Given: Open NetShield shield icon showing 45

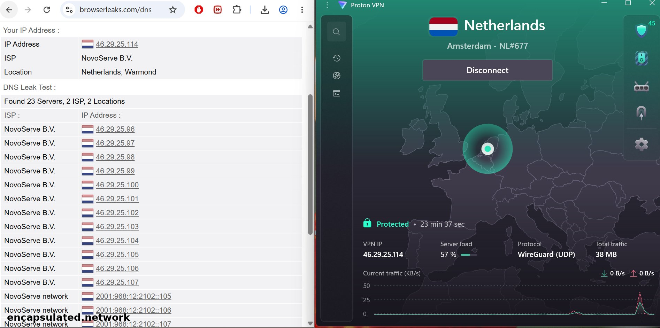Looking at the screenshot, I should pyautogui.click(x=642, y=30).
